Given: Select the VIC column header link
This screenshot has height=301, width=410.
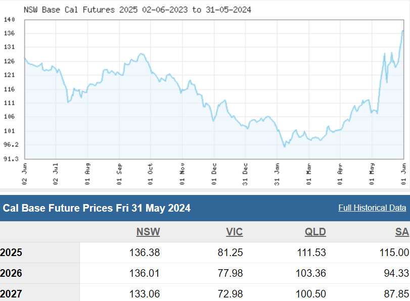Looking at the screenshot, I should pos(234,232).
